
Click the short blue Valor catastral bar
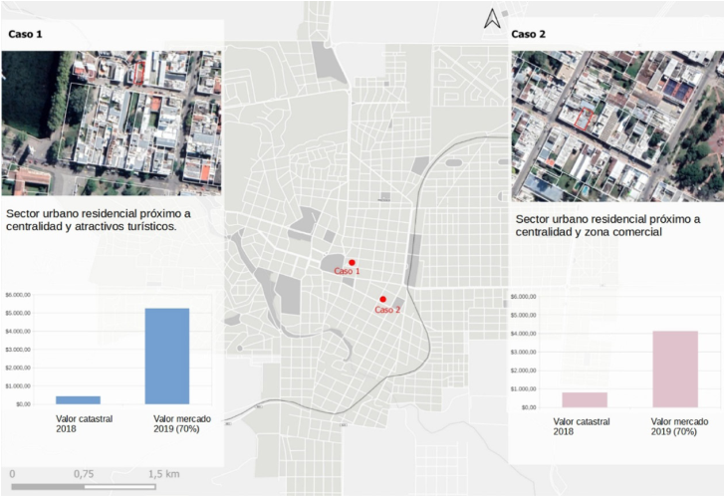tap(78, 399)
